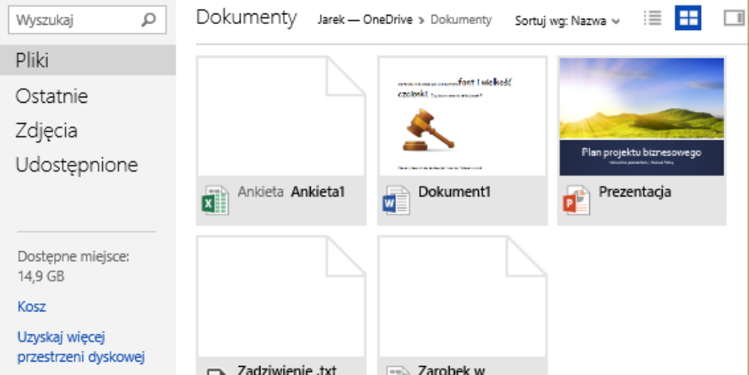The height and width of the screenshot is (375, 749).
Task: Click the Wyszukaj search field
Action: 87,20
